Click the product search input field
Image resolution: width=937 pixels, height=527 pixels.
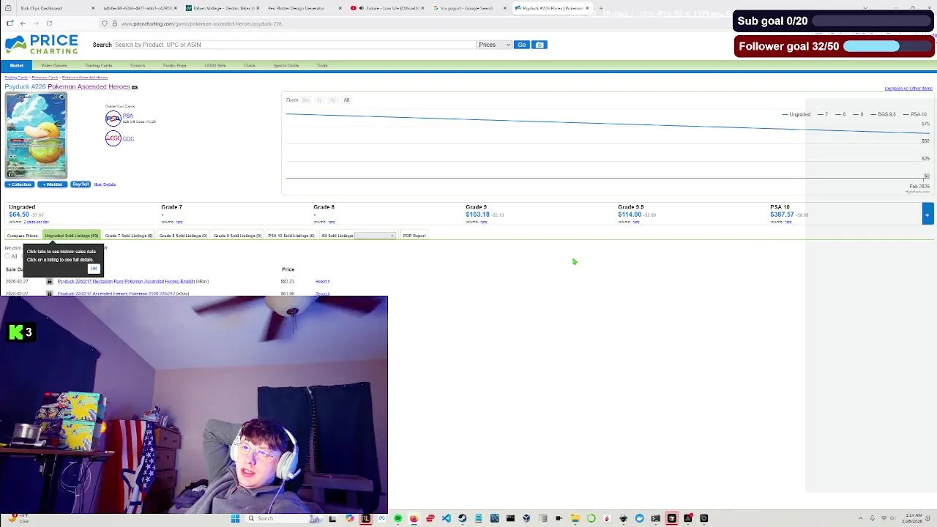[x=295, y=45]
